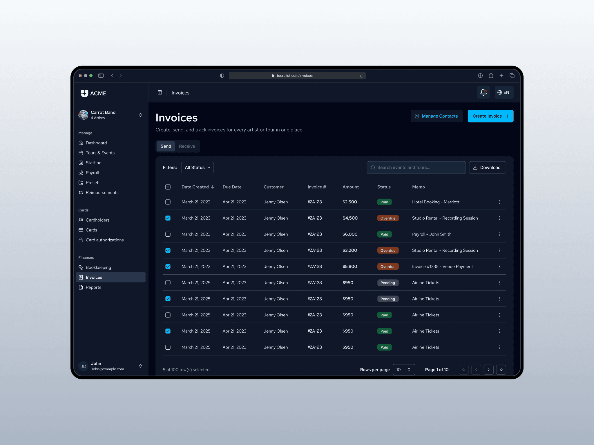Click the browser reload icon in address bar

[362, 76]
